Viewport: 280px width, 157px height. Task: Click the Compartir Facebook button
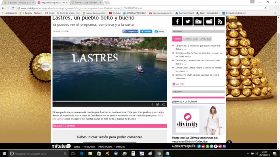pyautogui.click(x=130, y=31)
